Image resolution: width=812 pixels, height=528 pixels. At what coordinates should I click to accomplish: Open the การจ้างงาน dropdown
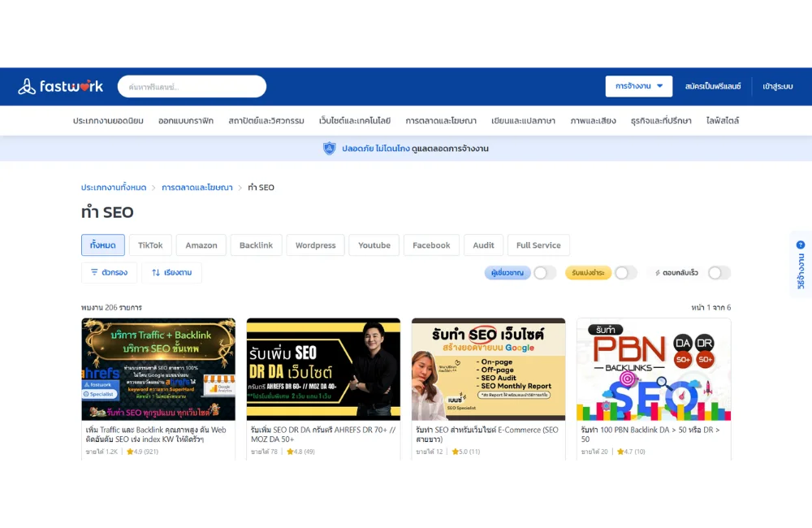(x=639, y=86)
